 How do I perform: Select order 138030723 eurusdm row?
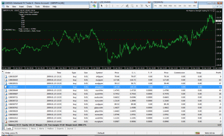113,101
